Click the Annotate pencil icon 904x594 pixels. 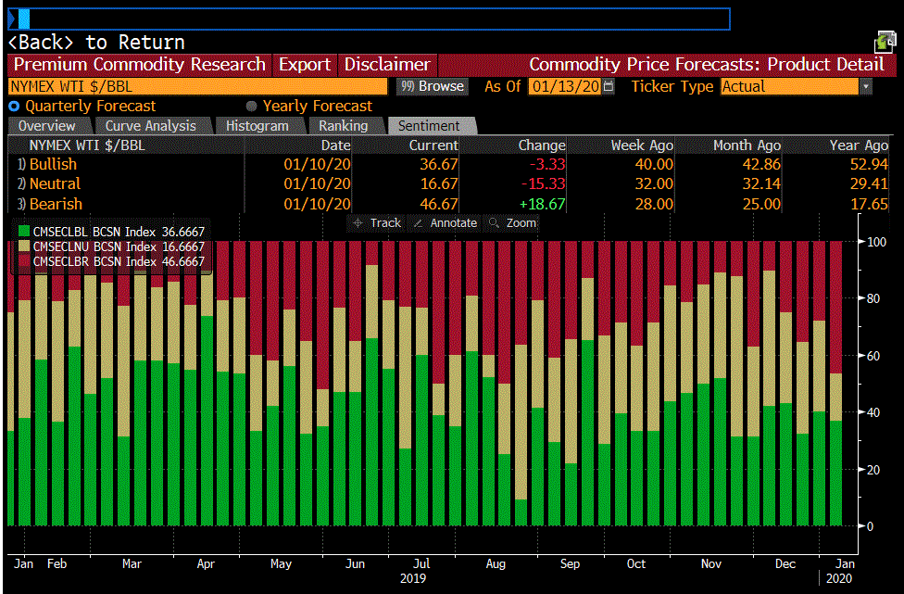418,223
